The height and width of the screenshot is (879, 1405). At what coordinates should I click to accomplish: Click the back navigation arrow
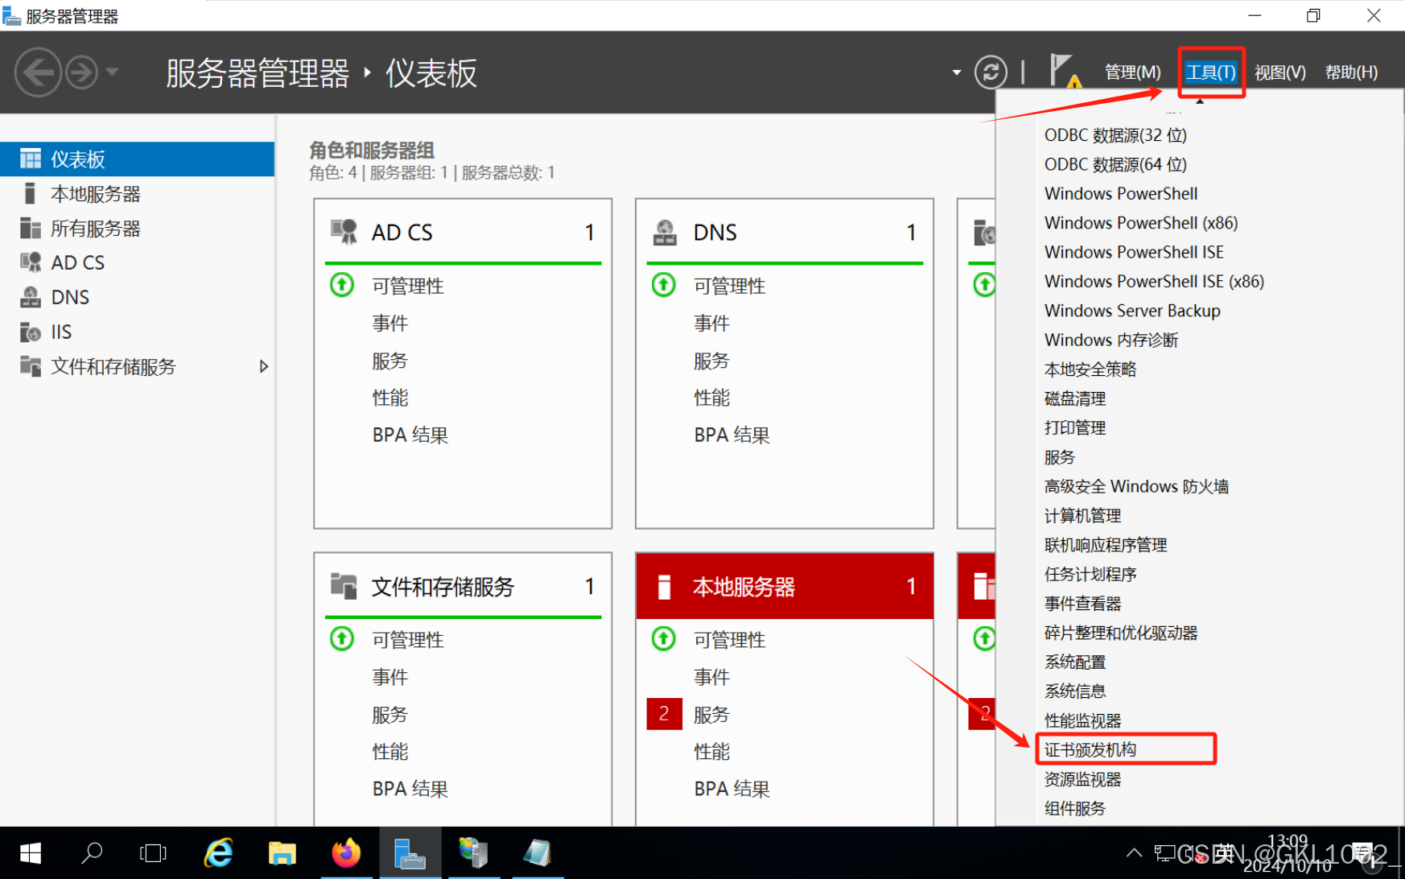pos(38,72)
